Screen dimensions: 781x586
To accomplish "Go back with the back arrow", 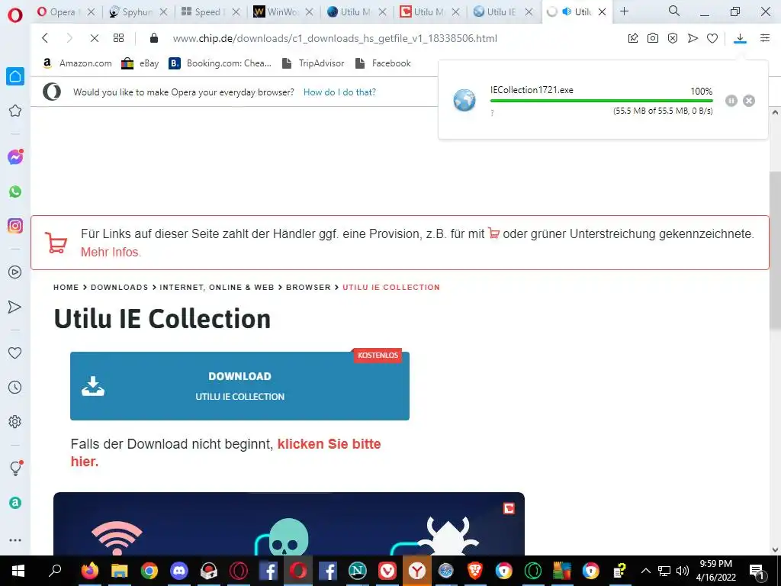I will [45, 38].
